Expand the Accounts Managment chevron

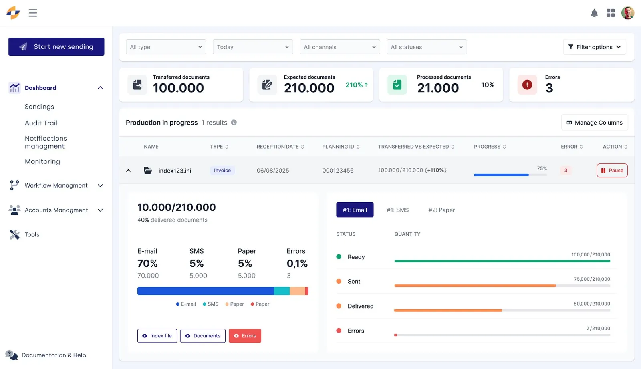point(100,210)
